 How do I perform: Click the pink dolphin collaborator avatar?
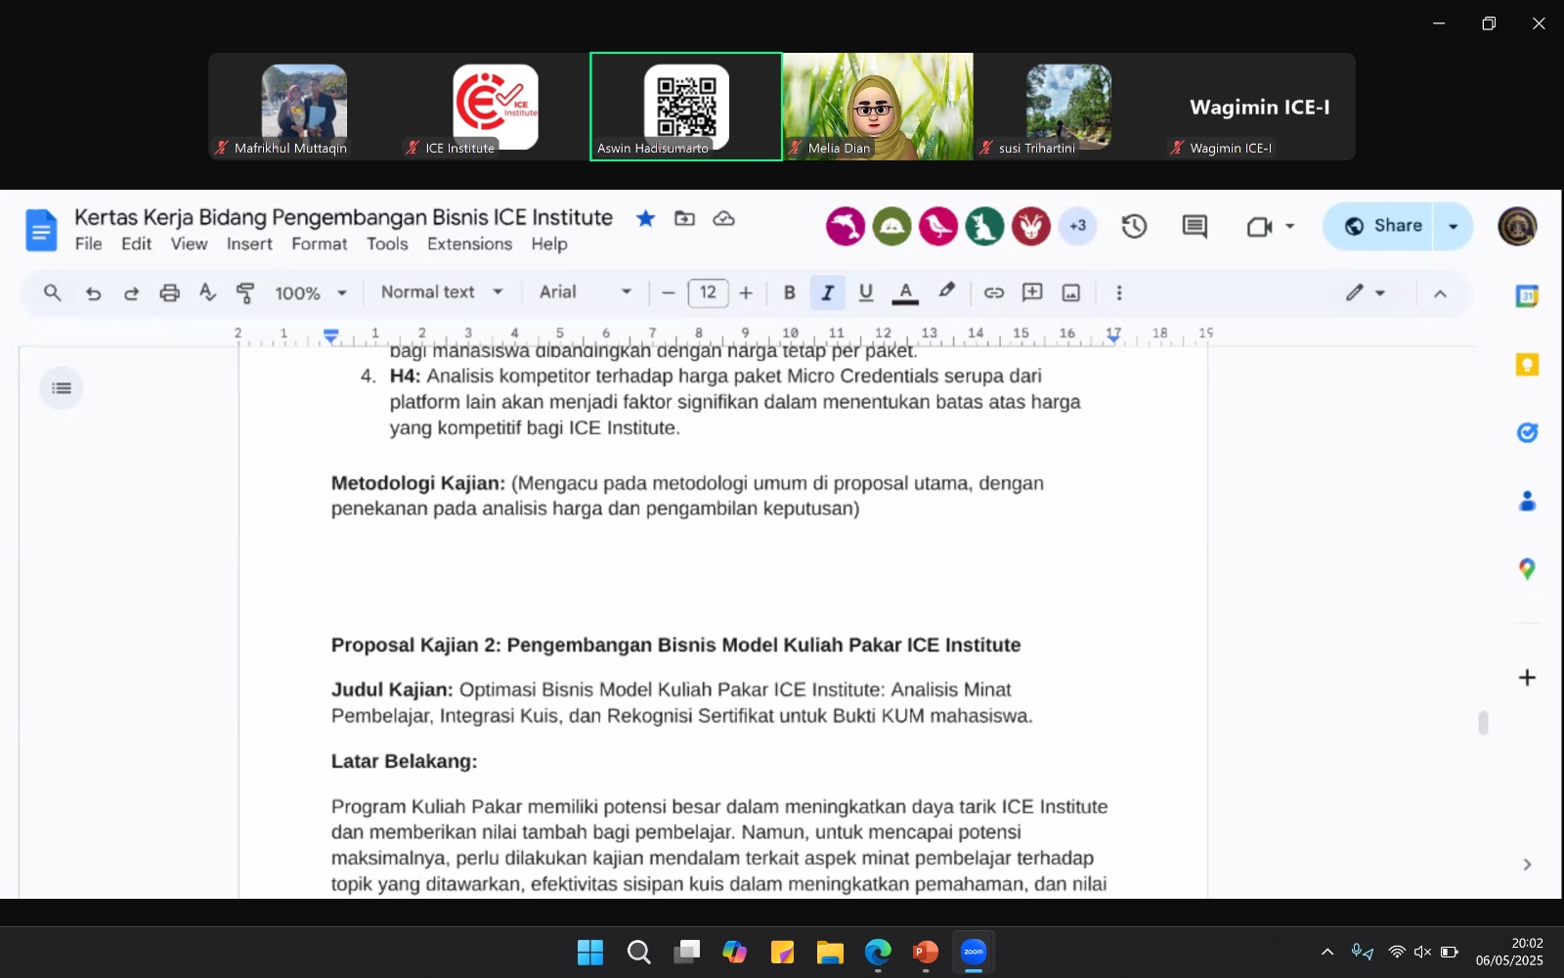coord(846,226)
